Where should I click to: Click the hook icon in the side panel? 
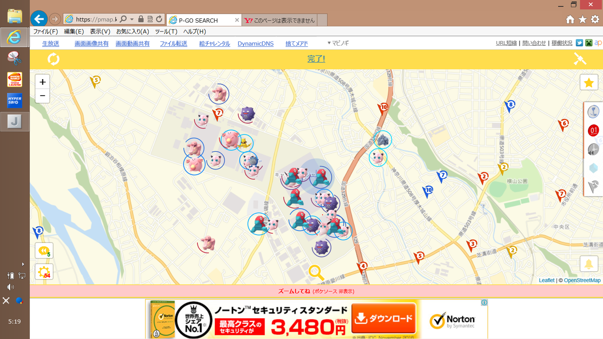(x=594, y=112)
